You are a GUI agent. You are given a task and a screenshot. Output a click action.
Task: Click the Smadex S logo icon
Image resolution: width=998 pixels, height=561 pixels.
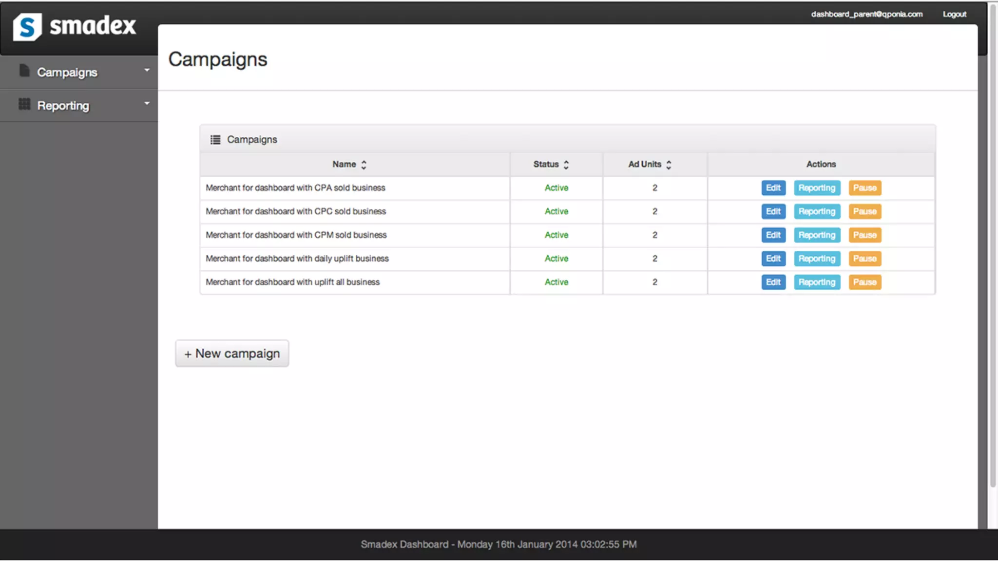[27, 27]
